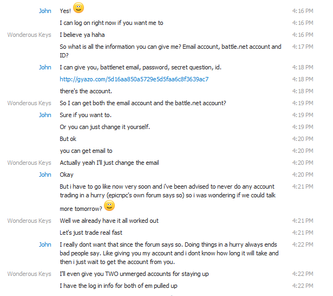Image resolution: width=333 pixels, height=296 pixels.
Task: Click the smiley after "more tomorrow?"
Action: pyautogui.click(x=109, y=205)
